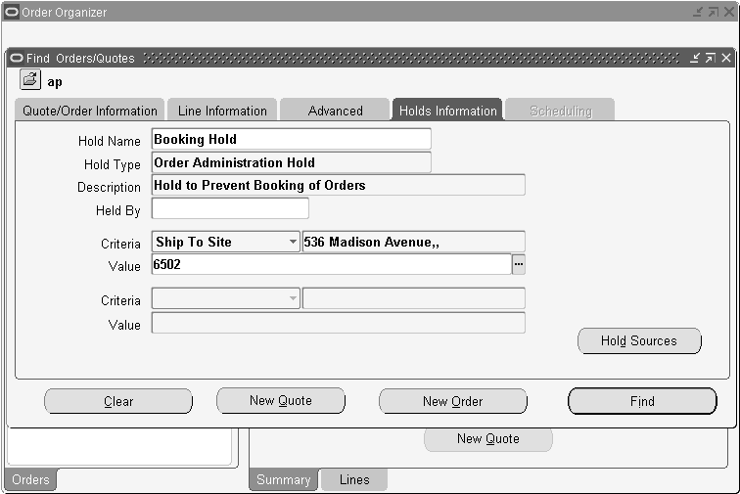Switch to the Lines tab
Screen dimensions: 740x494
click(x=354, y=479)
